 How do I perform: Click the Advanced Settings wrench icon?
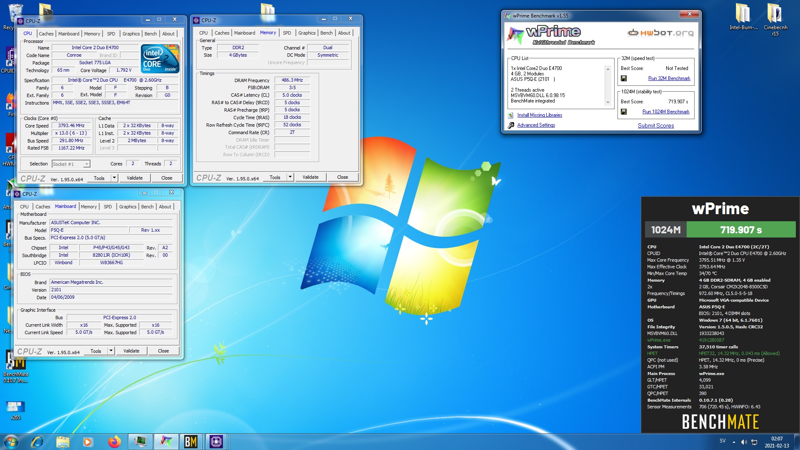(x=511, y=125)
